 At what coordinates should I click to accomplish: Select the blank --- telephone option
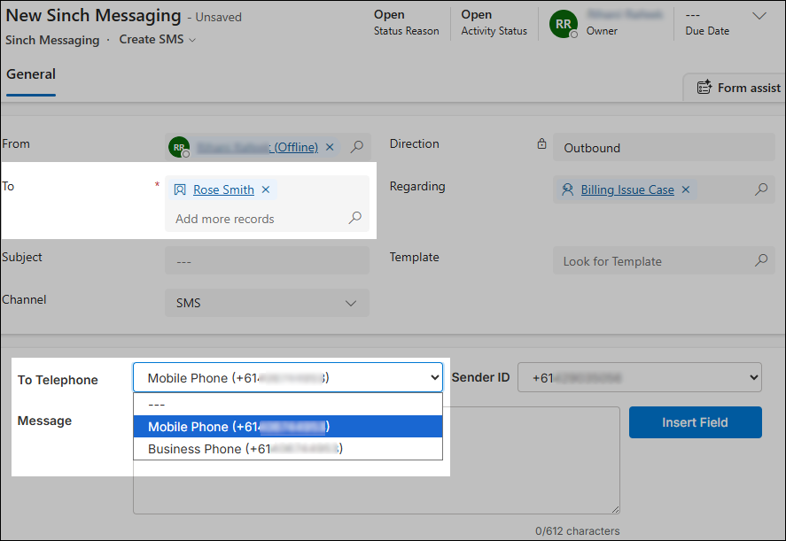click(288, 405)
